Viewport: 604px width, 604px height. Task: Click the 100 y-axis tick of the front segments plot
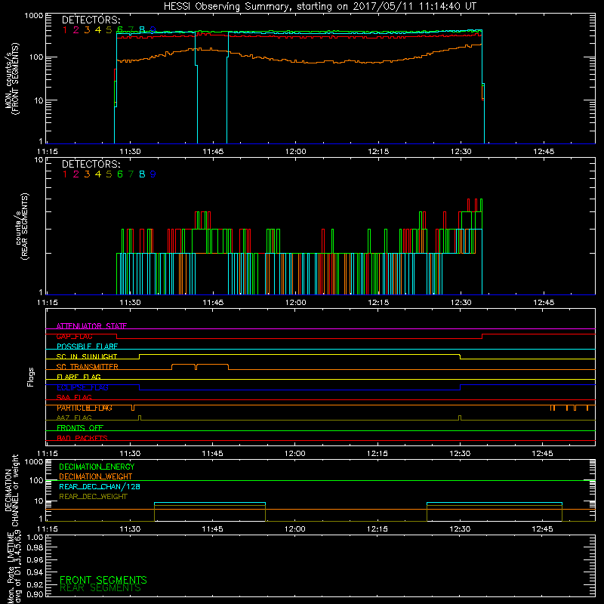pos(36,57)
